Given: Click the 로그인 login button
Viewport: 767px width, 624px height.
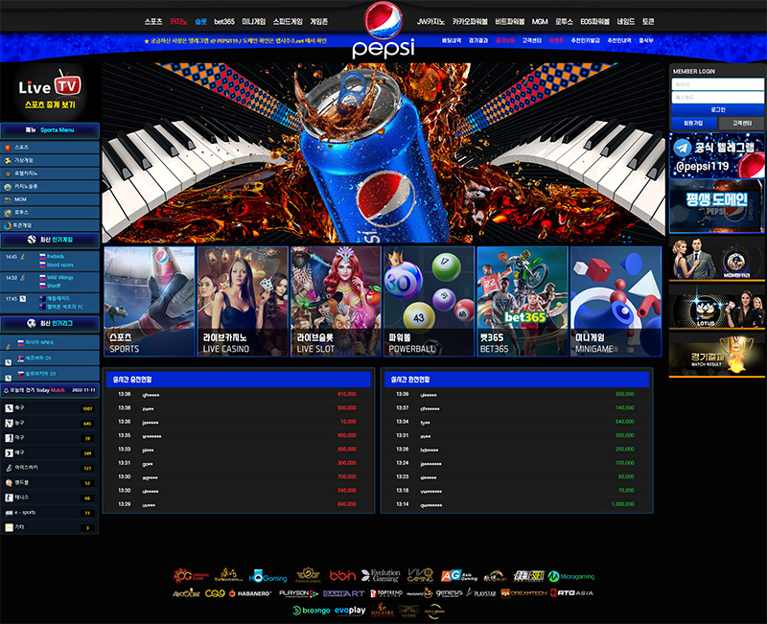Looking at the screenshot, I should tap(717, 110).
